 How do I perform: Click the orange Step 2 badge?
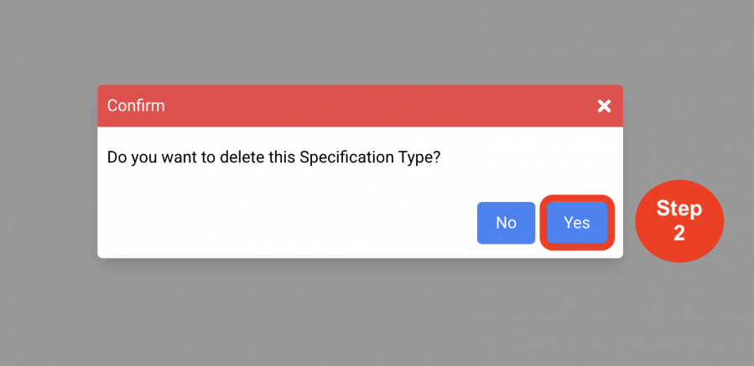click(679, 221)
